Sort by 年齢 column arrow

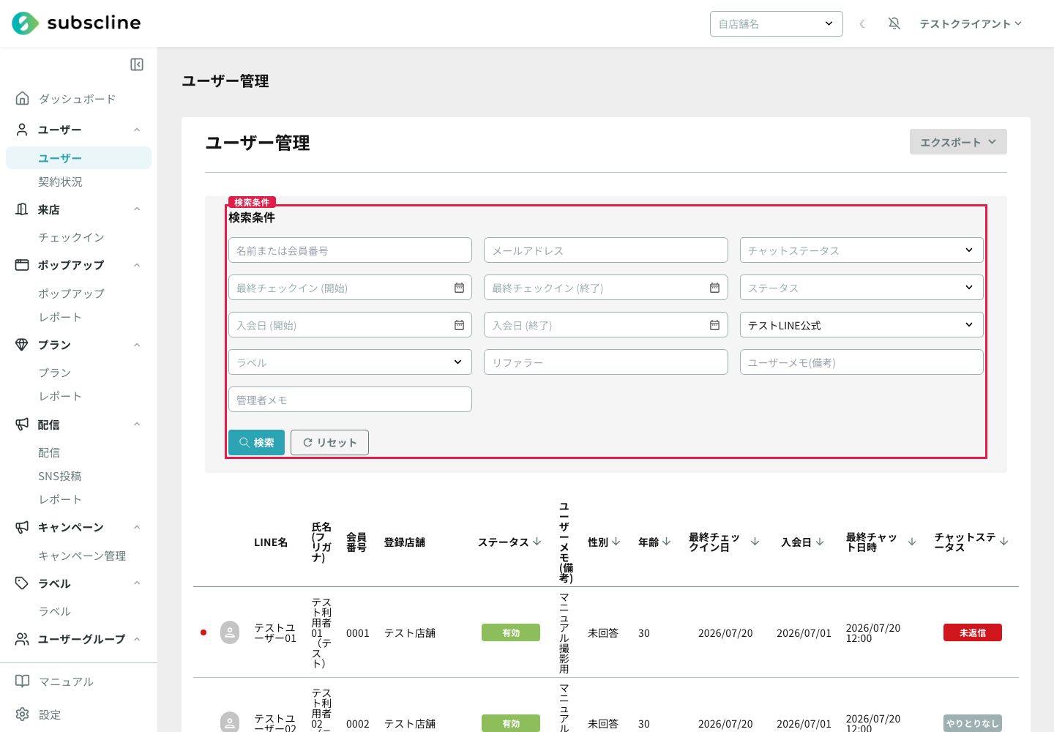click(667, 542)
